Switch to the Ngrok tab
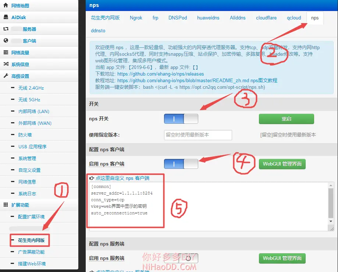Image resolution: width=338 pixels, height=272 pixels. (136, 18)
